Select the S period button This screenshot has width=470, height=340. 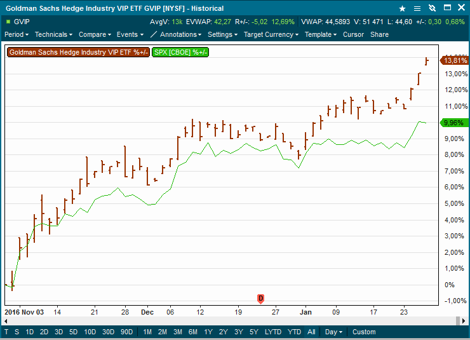[17, 332]
